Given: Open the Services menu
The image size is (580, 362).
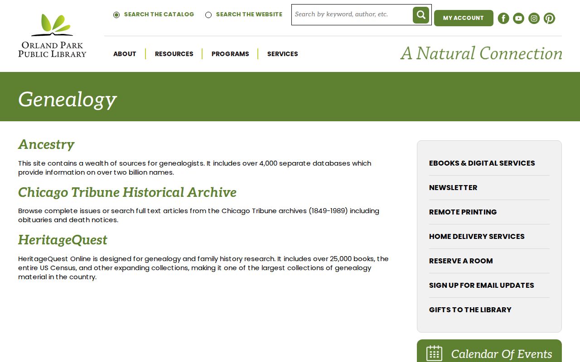Looking at the screenshot, I should pos(283,54).
